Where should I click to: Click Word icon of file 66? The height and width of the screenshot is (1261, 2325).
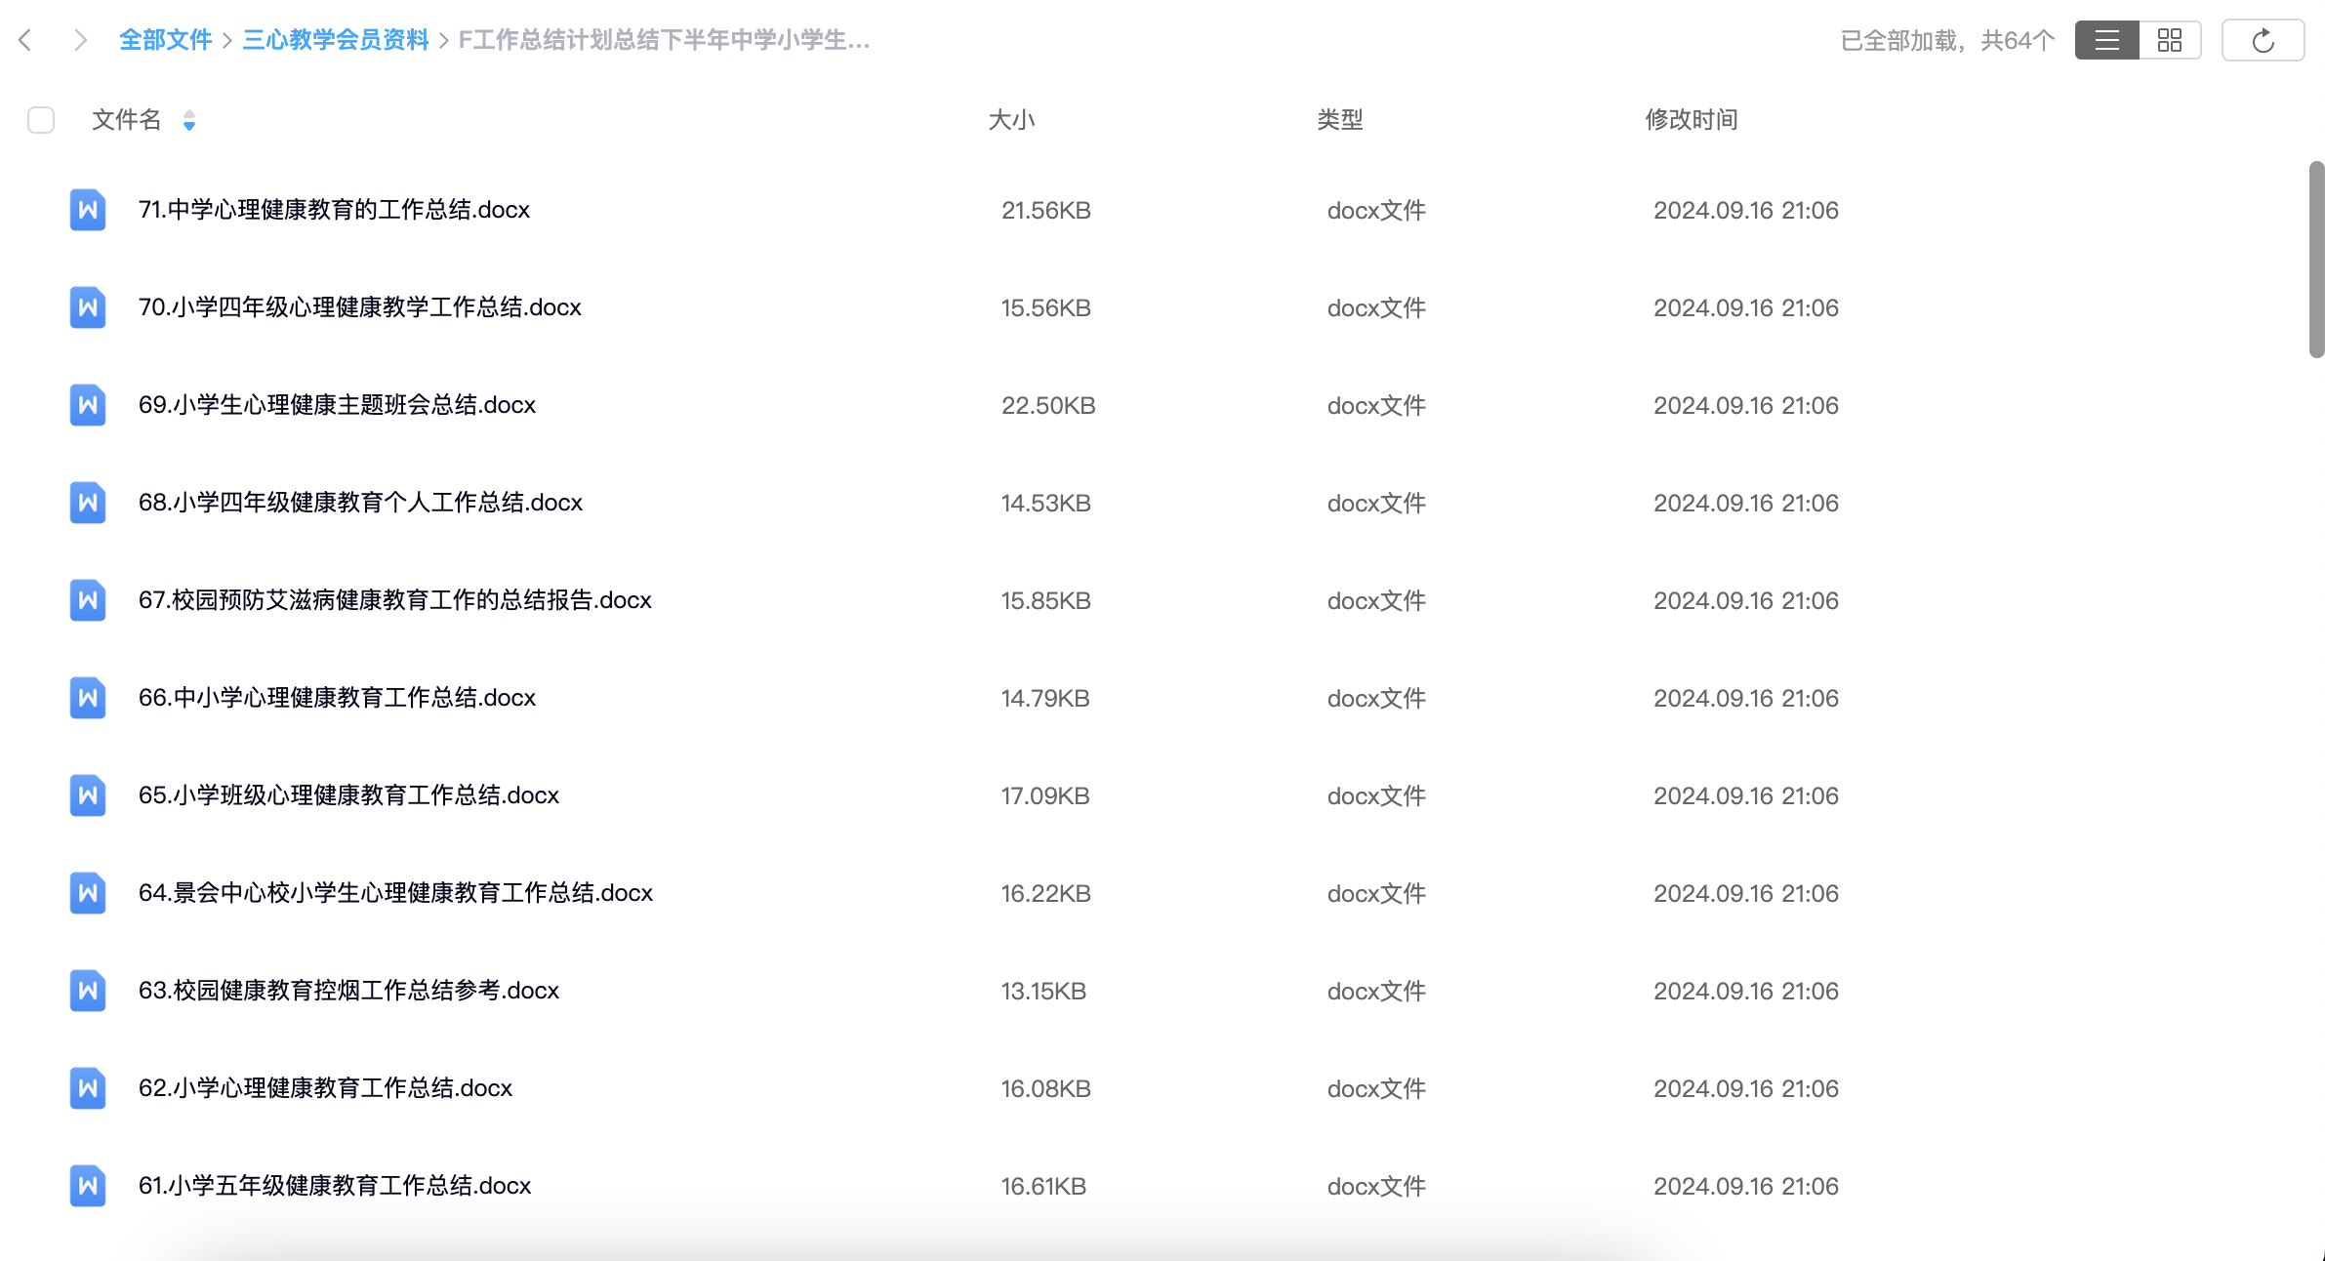88,698
